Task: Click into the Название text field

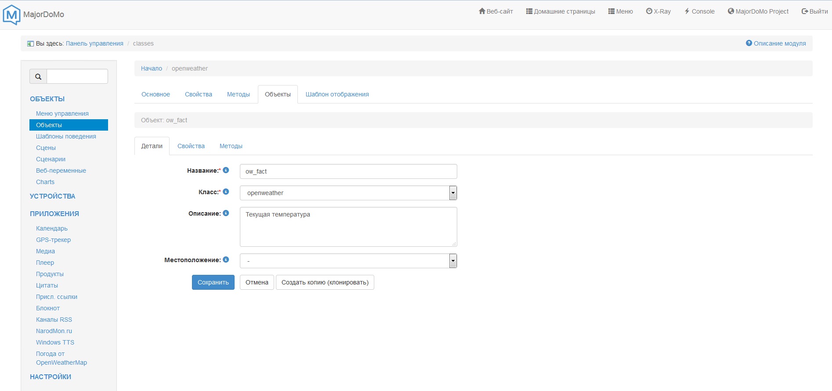Action: [348, 171]
